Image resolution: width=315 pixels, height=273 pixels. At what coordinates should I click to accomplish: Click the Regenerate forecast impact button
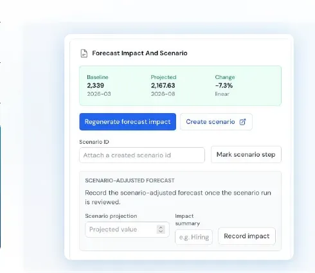coord(128,121)
